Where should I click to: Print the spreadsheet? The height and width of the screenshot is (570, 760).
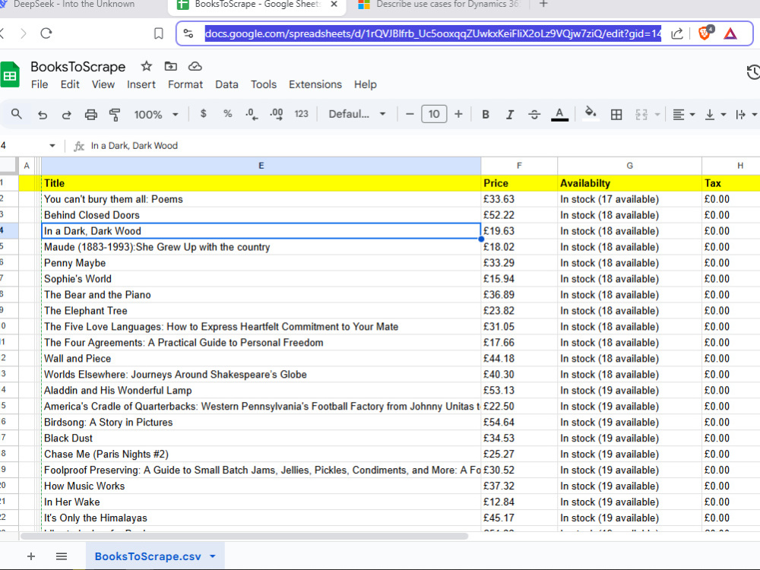pyautogui.click(x=90, y=115)
